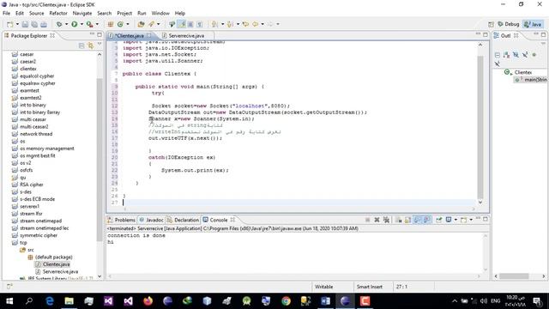The height and width of the screenshot is (309, 549).
Task: Toggle Sort in Outline view
Action: pos(507,55)
